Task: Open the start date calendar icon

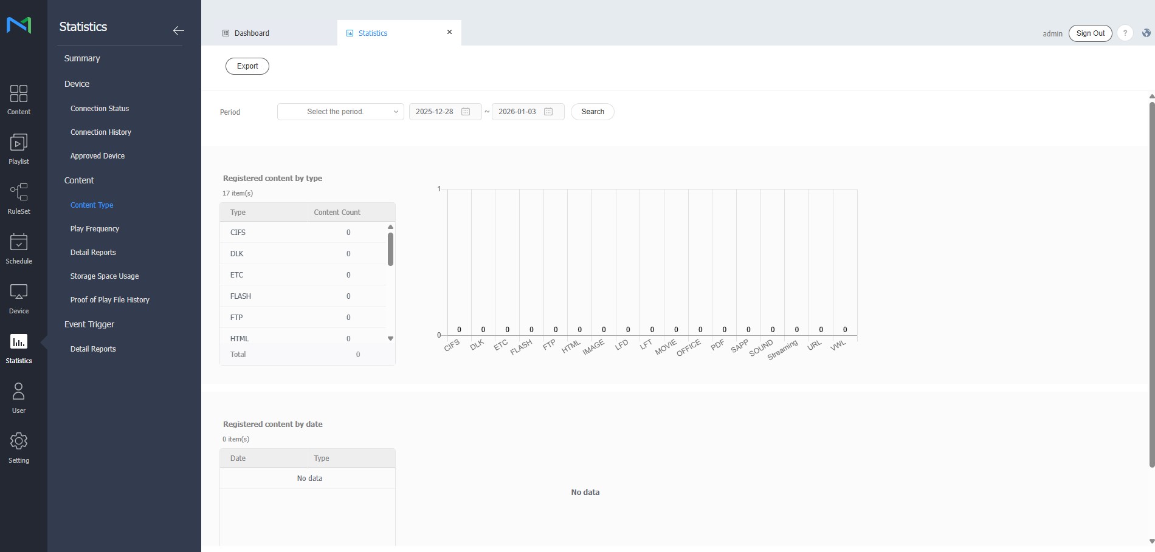Action: tap(465, 112)
